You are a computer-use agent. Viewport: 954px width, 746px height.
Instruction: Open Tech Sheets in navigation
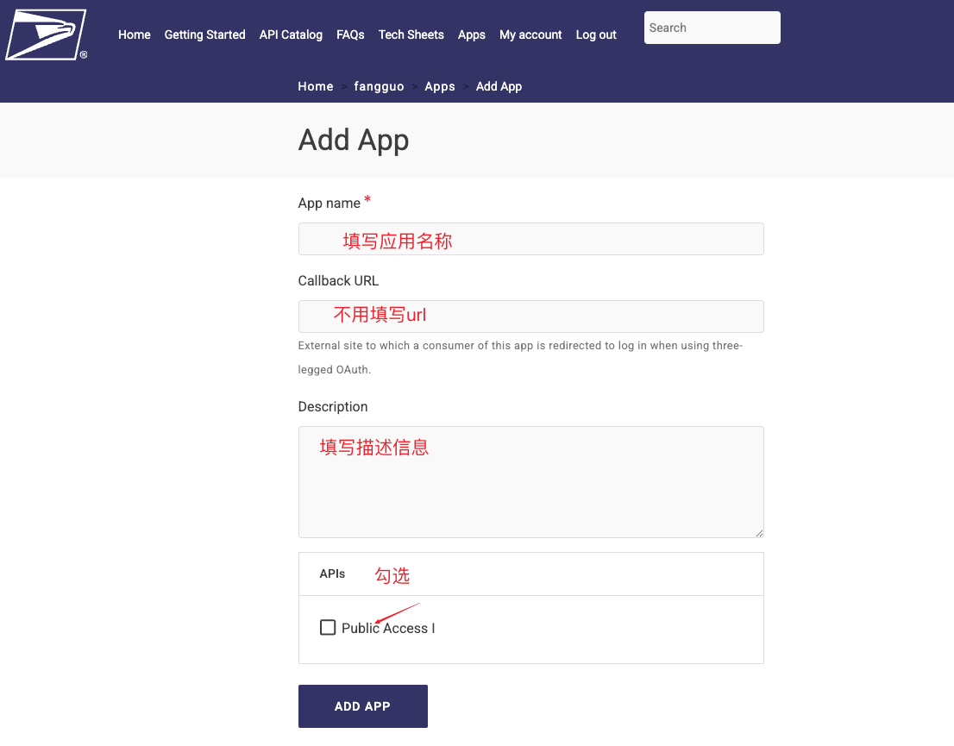tap(411, 34)
